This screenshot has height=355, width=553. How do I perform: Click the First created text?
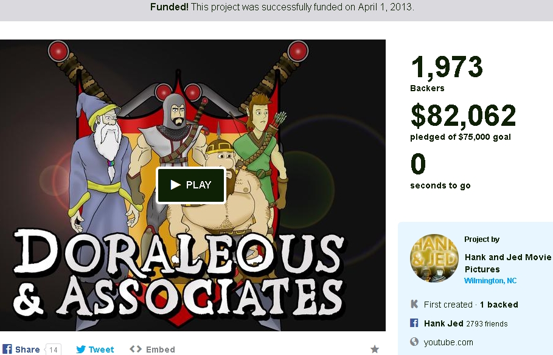pos(448,305)
